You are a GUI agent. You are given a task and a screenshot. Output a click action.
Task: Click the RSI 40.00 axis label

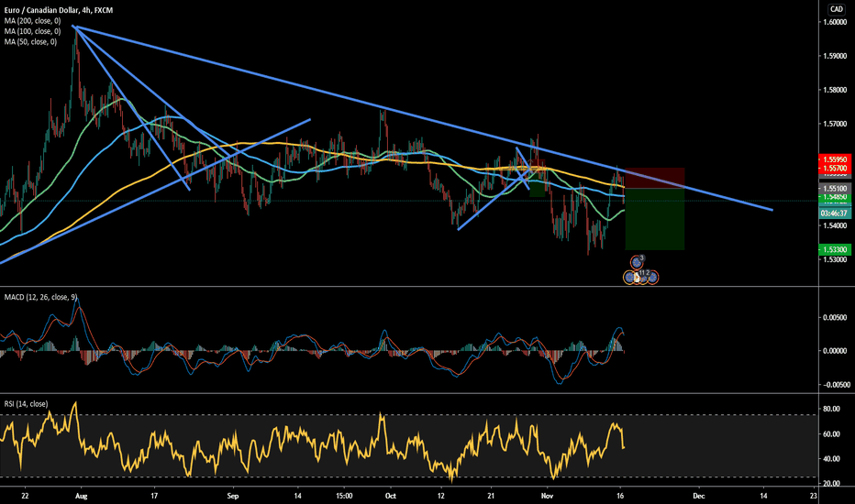831,459
